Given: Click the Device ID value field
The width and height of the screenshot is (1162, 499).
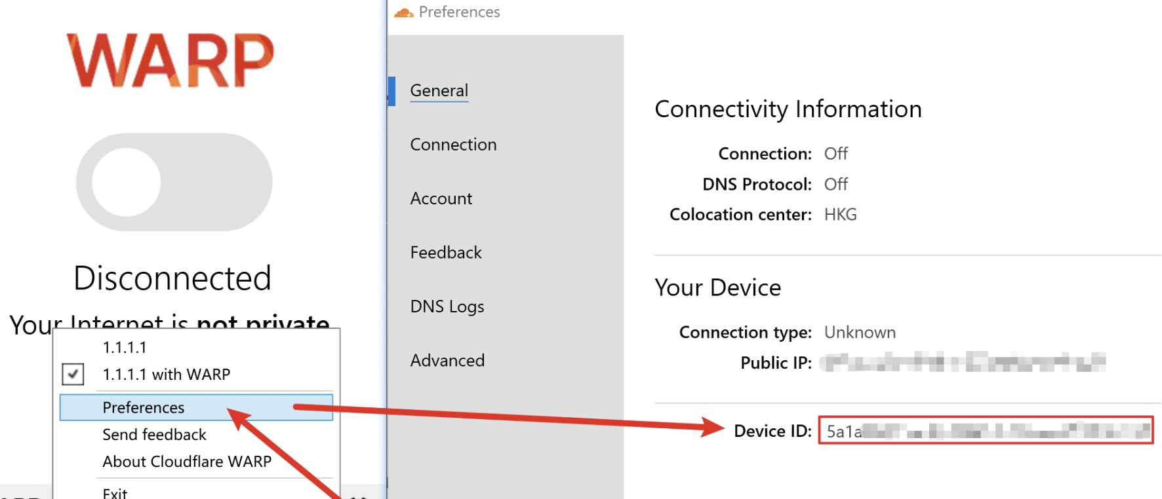Looking at the screenshot, I should click(985, 431).
